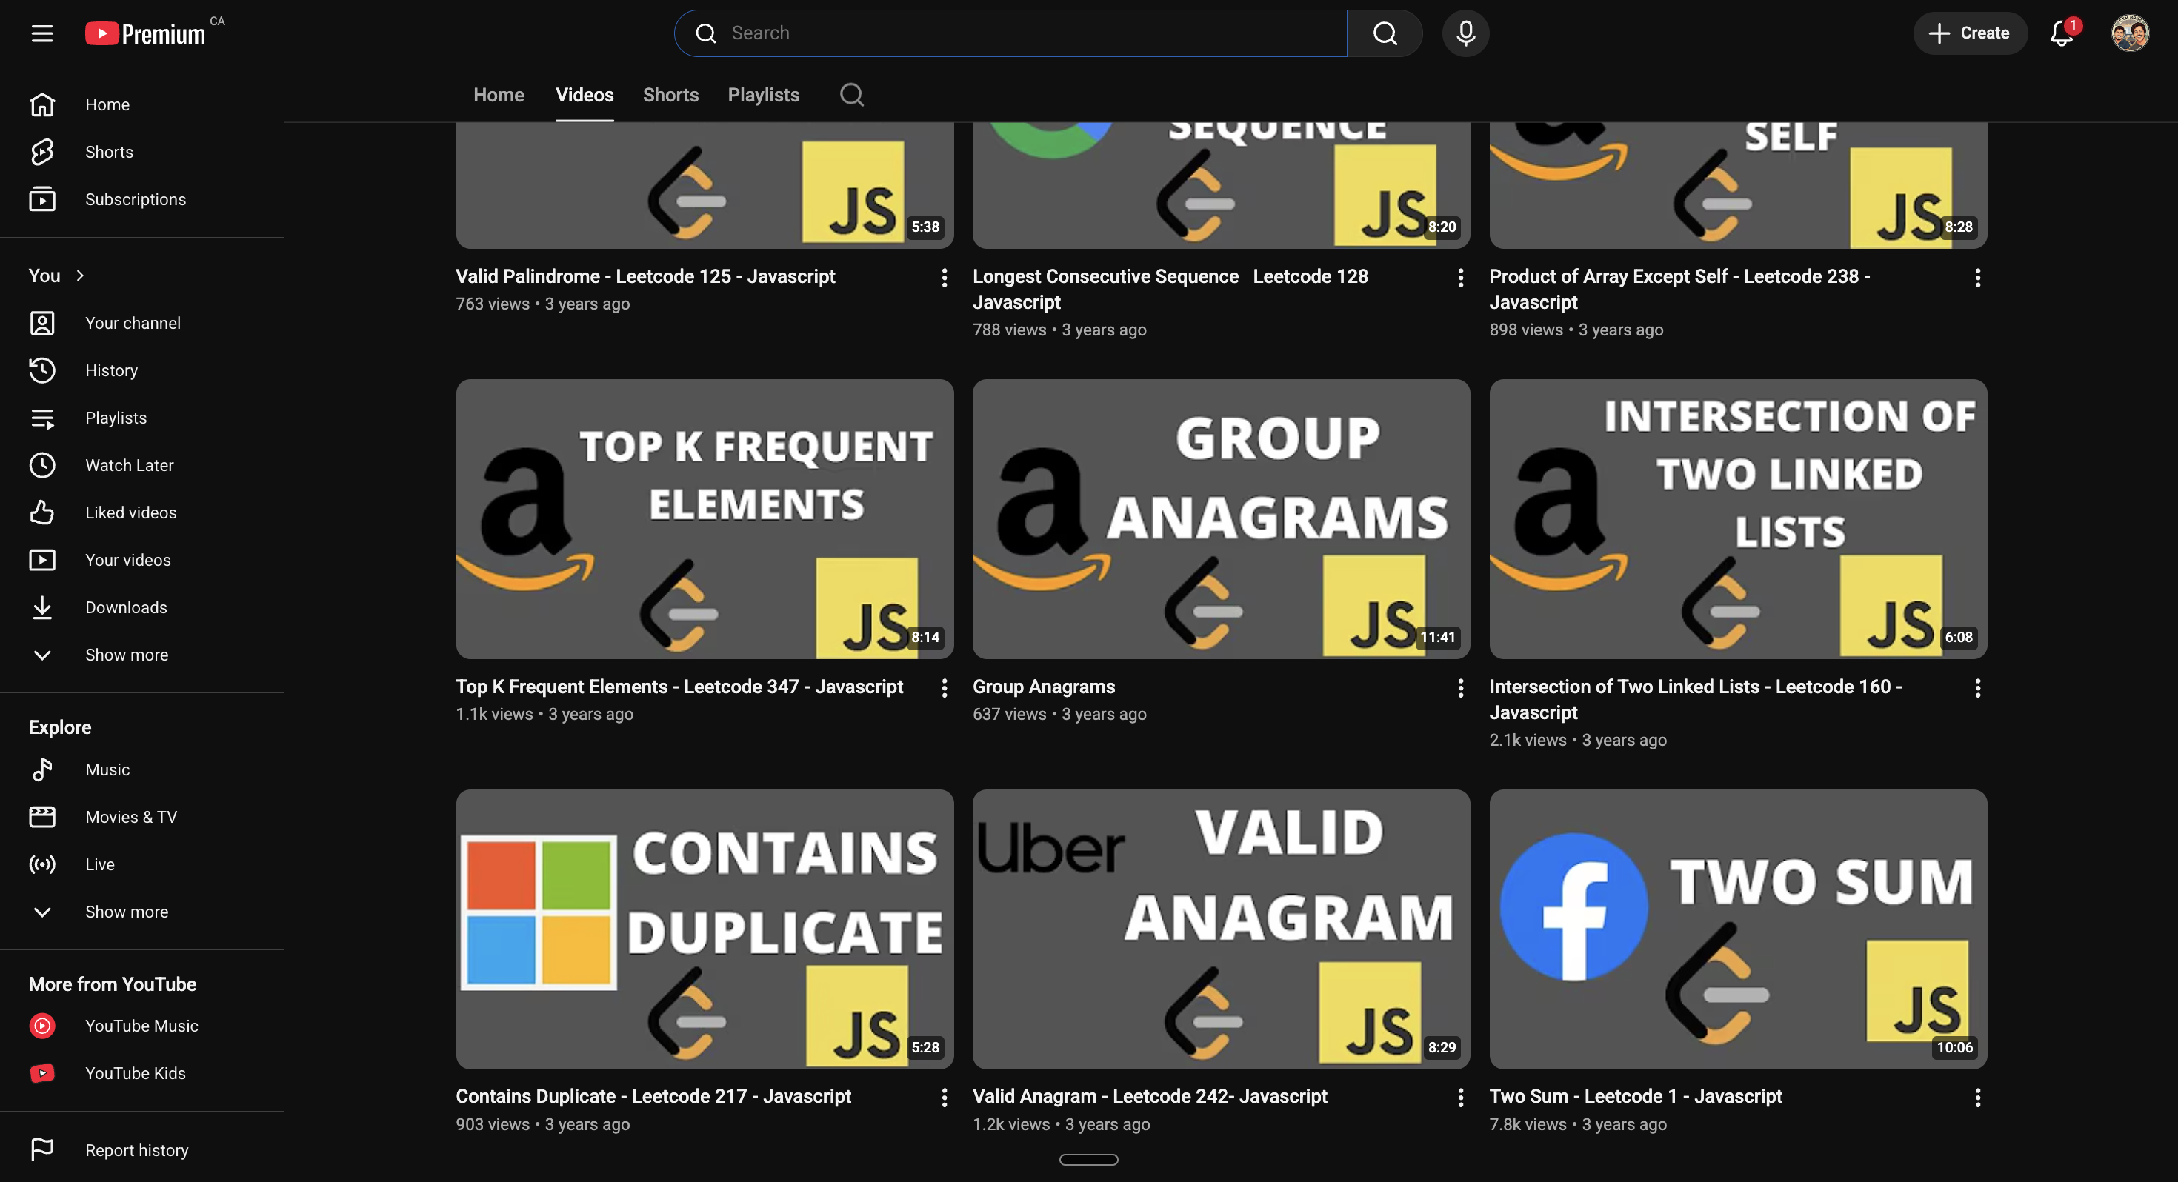
Task: Open options menu for Group Anagrams video
Action: pyautogui.click(x=1460, y=688)
